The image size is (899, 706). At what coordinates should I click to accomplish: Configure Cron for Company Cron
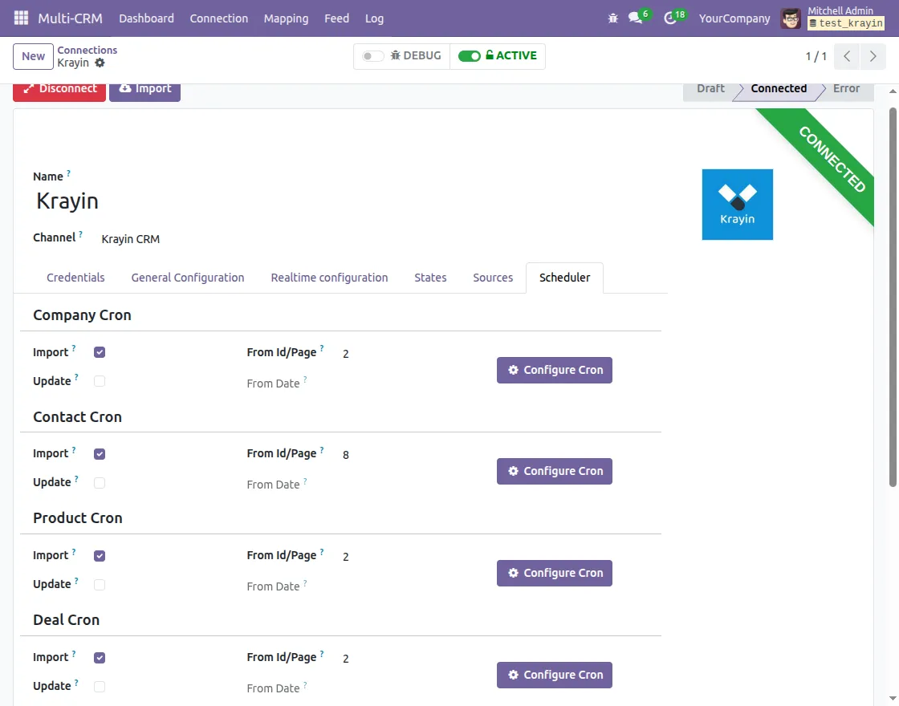click(x=555, y=370)
